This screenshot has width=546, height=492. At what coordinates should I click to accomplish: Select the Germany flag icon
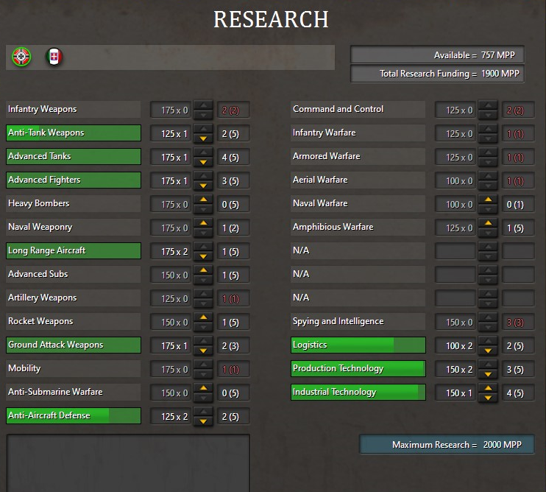[21, 57]
